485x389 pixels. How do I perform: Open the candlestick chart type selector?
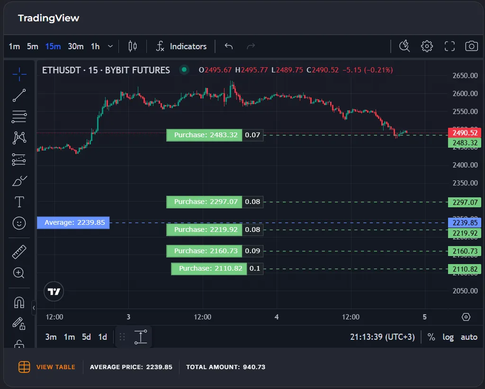[133, 46]
